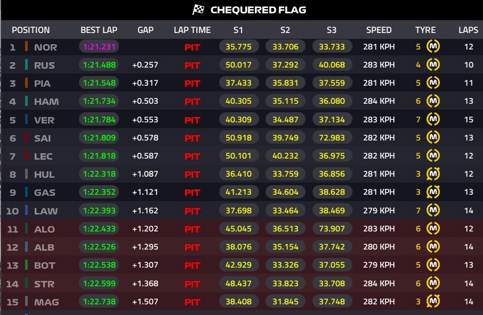Click Hulkenberg's tyre icon

click(x=434, y=174)
